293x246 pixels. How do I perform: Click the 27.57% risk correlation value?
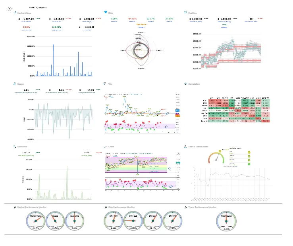point(169,19)
